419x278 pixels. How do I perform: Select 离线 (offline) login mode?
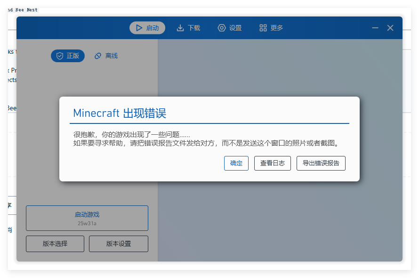[x=106, y=56]
